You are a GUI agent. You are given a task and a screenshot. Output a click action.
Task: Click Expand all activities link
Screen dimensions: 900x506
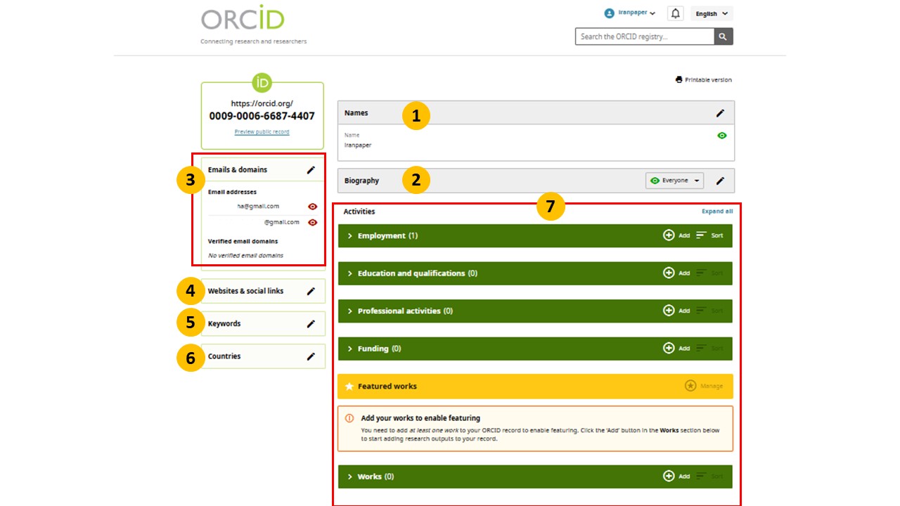click(x=717, y=212)
